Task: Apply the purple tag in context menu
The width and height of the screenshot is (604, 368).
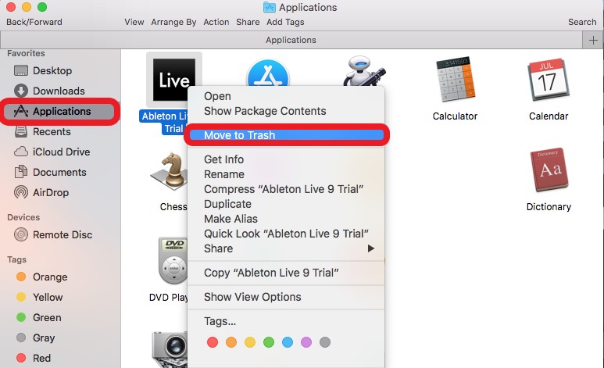Action: [306, 342]
